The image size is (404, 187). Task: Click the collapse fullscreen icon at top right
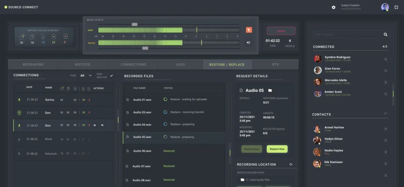pyautogui.click(x=396, y=7)
